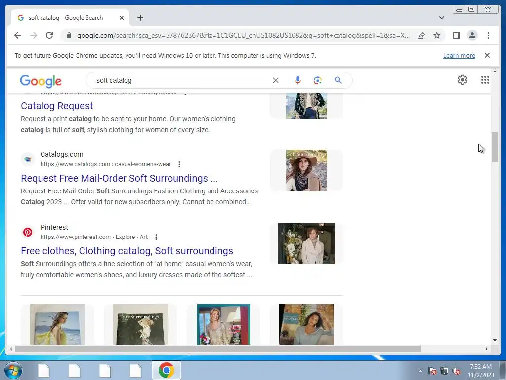The height and width of the screenshot is (380, 506).
Task: Open second blank document taskbar icon
Action: coord(74,371)
